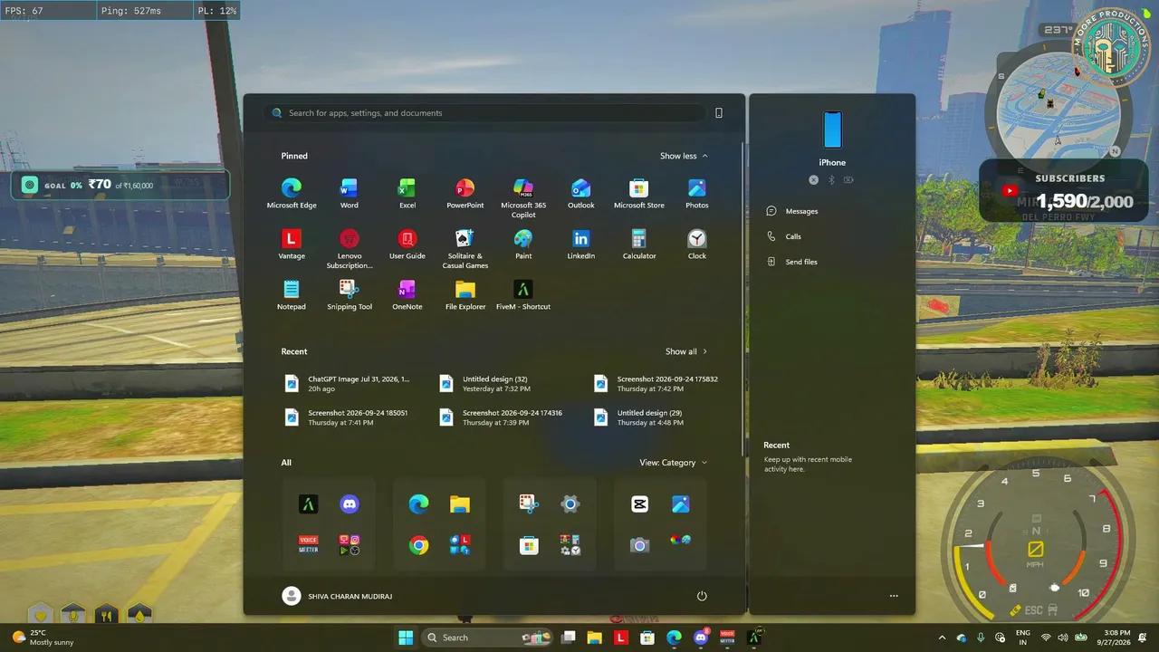1159x652 pixels.
Task: Click the iPhone device image
Action: coord(832,130)
